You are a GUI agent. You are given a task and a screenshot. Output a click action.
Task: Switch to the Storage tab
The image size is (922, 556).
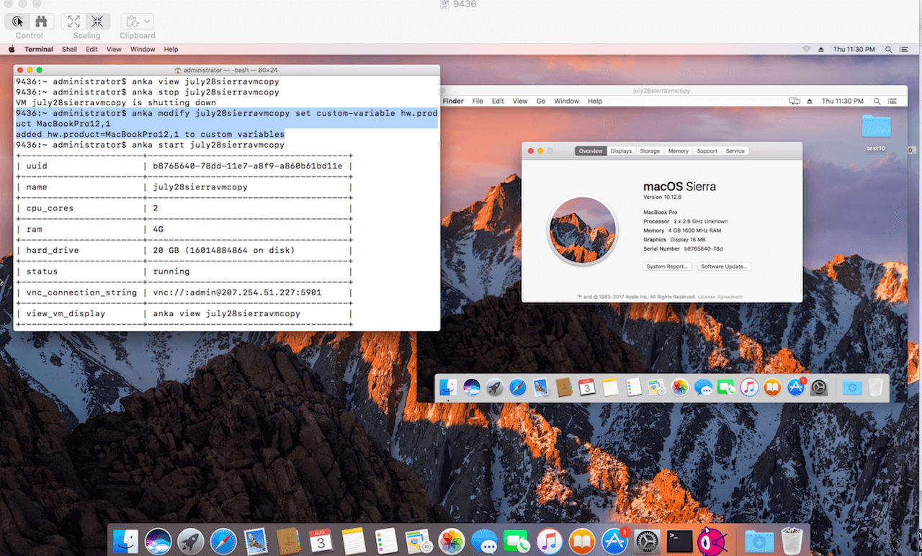(650, 151)
